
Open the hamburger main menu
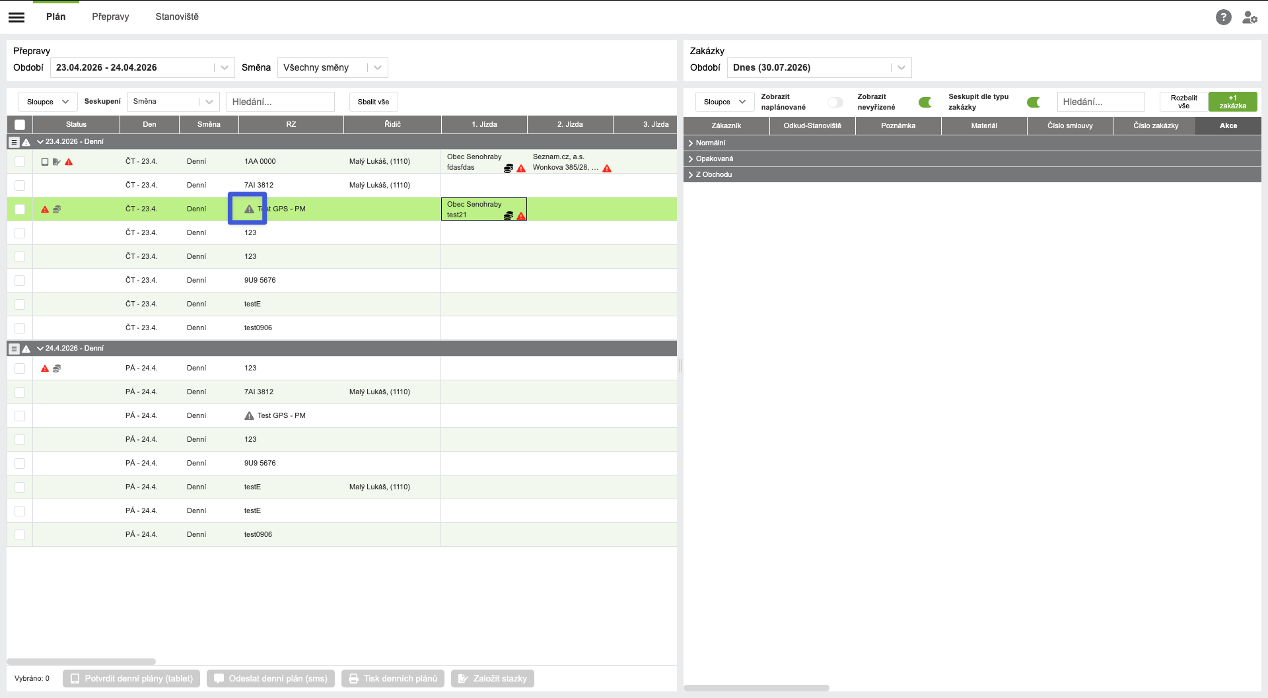[x=17, y=17]
